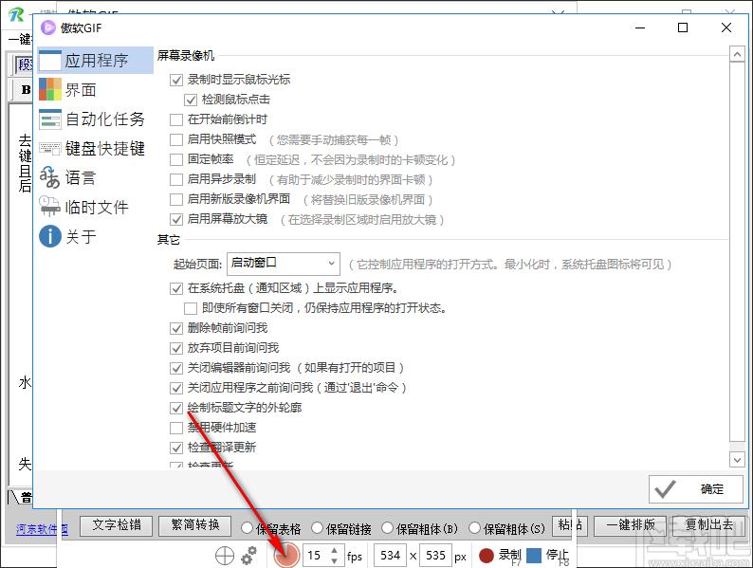This screenshot has width=753, height=568.
Task: Click the 自动化任务 list icon
Action: tap(50, 119)
